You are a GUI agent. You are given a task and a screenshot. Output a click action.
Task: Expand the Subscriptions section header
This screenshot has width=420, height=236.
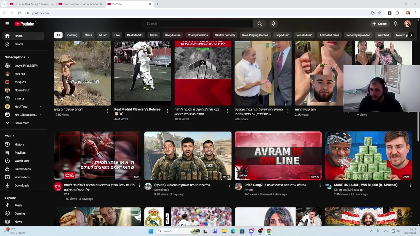pyautogui.click(x=17, y=57)
